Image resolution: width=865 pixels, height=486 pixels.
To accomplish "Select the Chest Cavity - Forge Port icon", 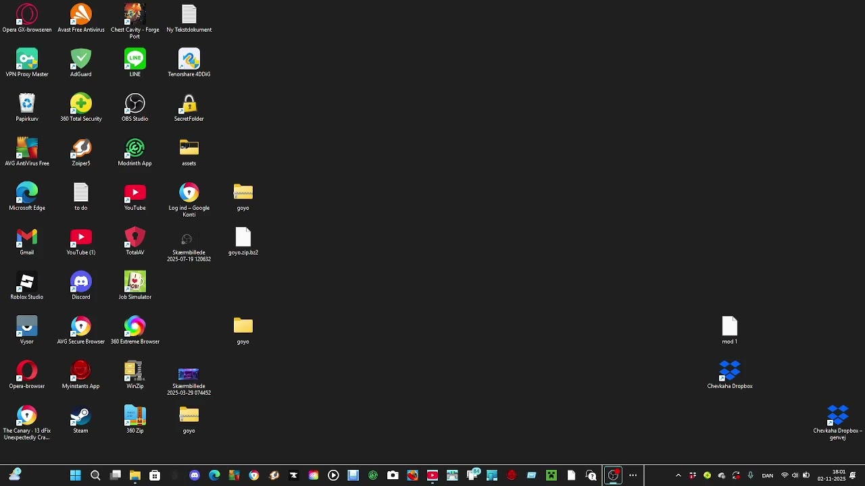I will pyautogui.click(x=135, y=21).
